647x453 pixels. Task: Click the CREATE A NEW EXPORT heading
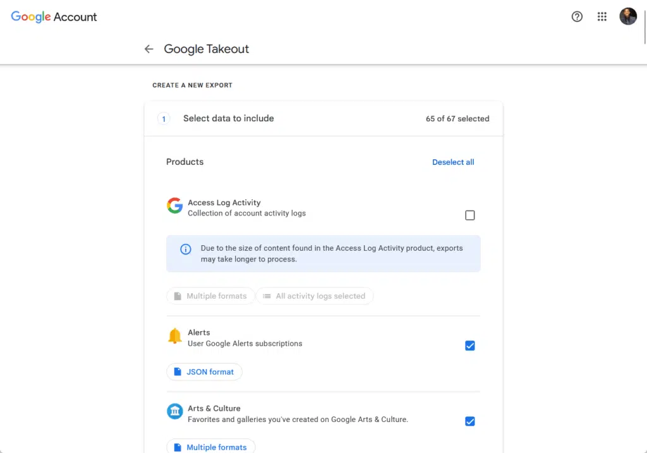[x=192, y=85]
